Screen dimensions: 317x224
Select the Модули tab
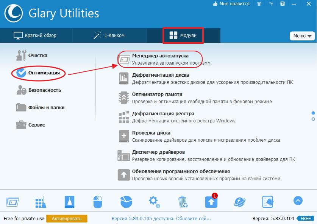183,35
